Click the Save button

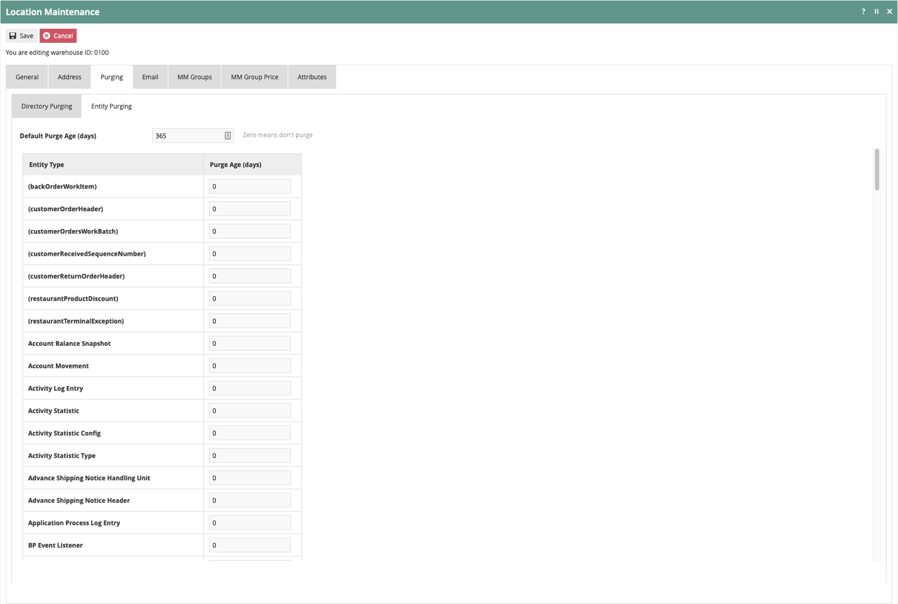tap(21, 36)
